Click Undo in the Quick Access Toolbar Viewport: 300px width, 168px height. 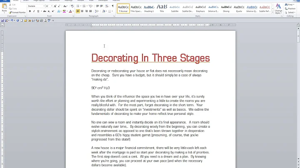[12, 20]
